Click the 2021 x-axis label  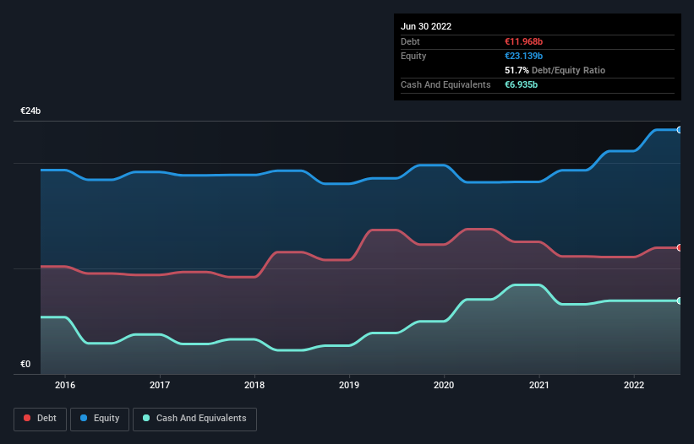pyautogui.click(x=539, y=385)
